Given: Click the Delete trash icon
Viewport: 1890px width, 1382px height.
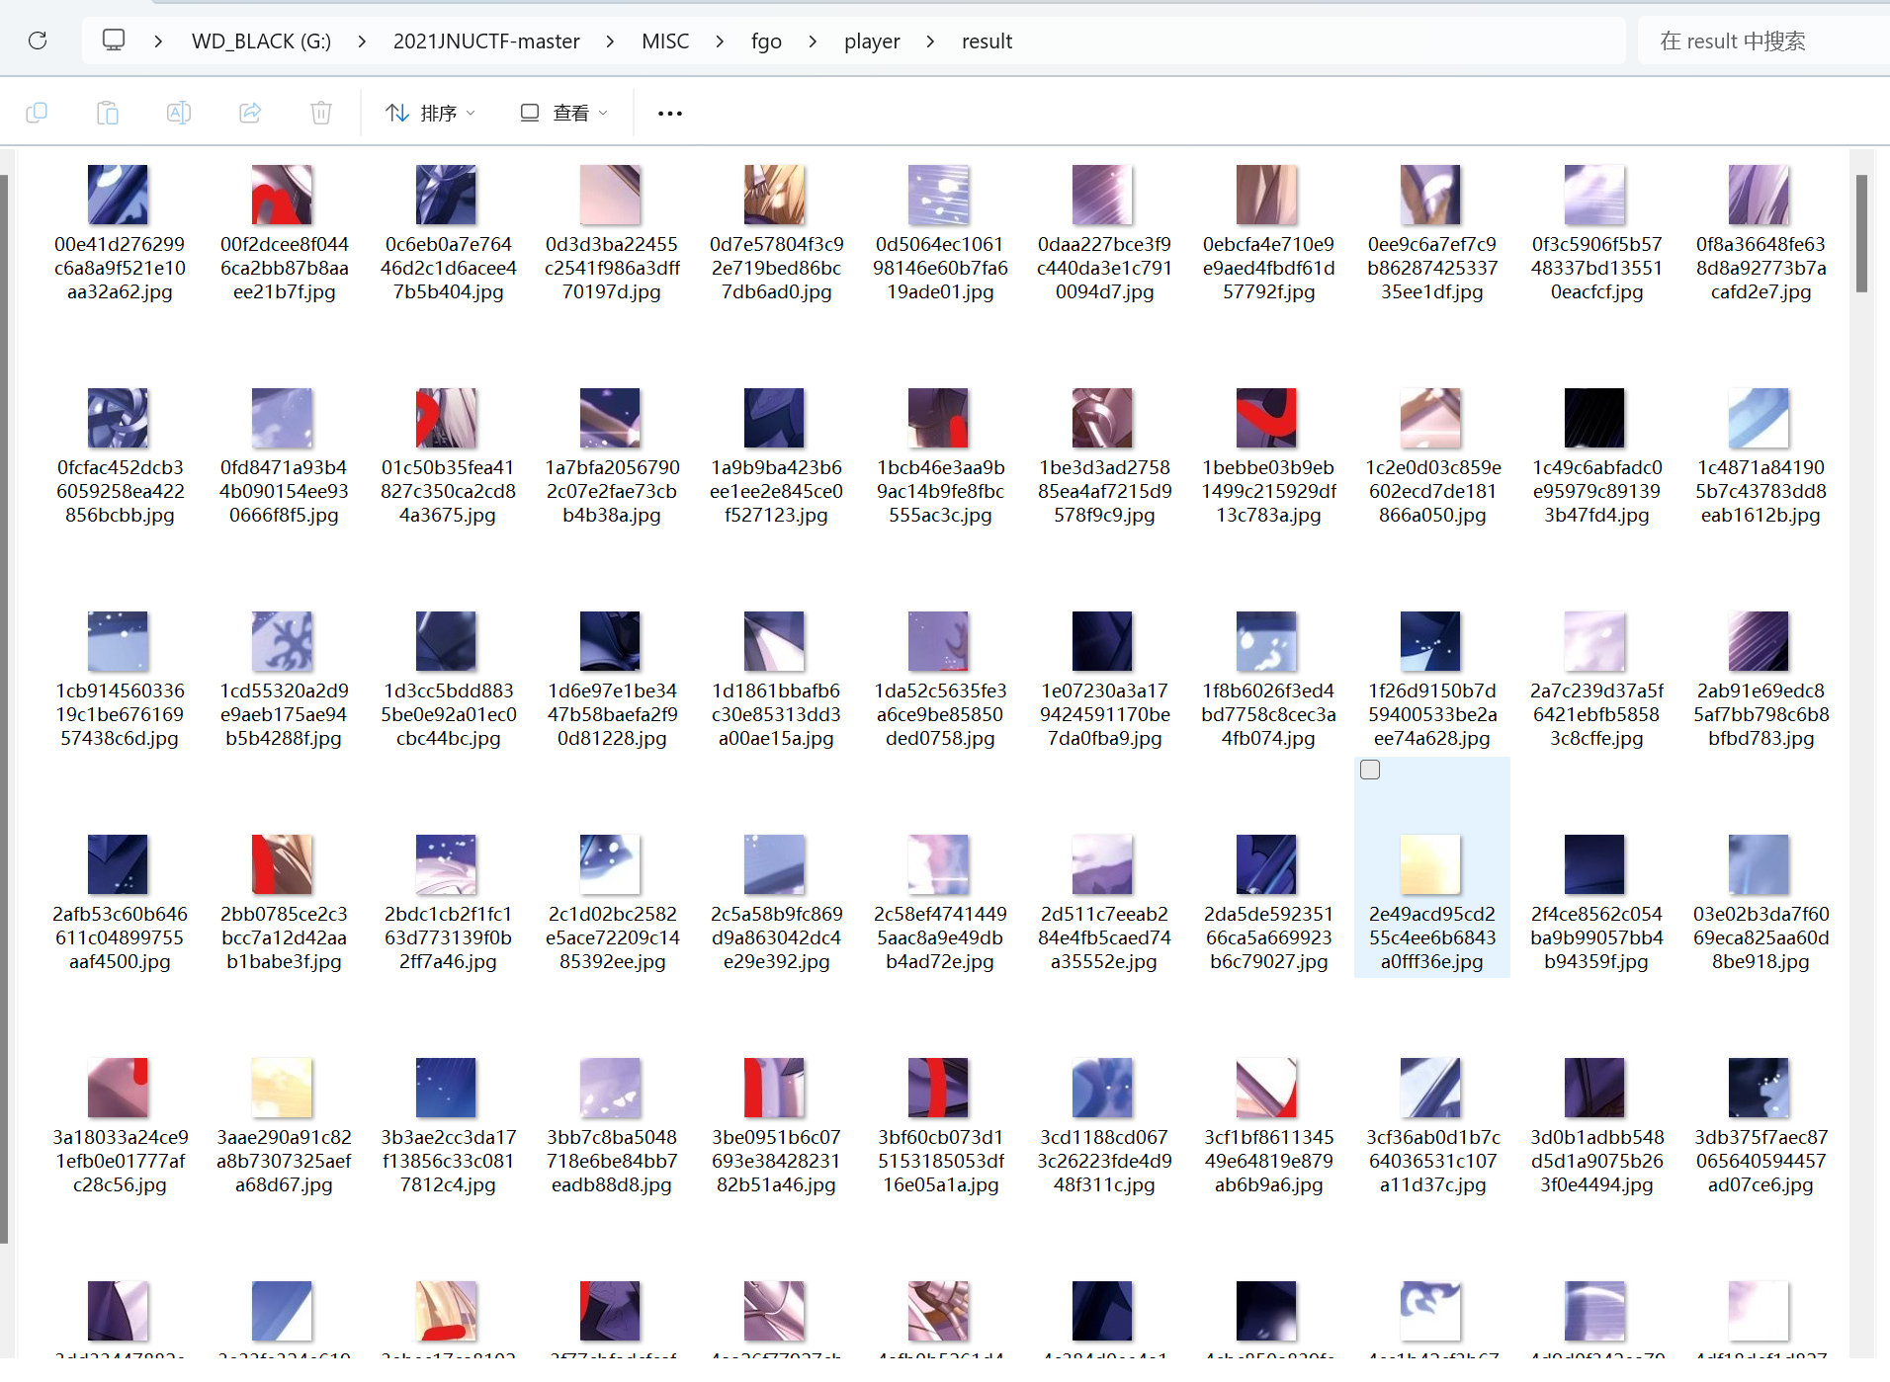Looking at the screenshot, I should [321, 113].
